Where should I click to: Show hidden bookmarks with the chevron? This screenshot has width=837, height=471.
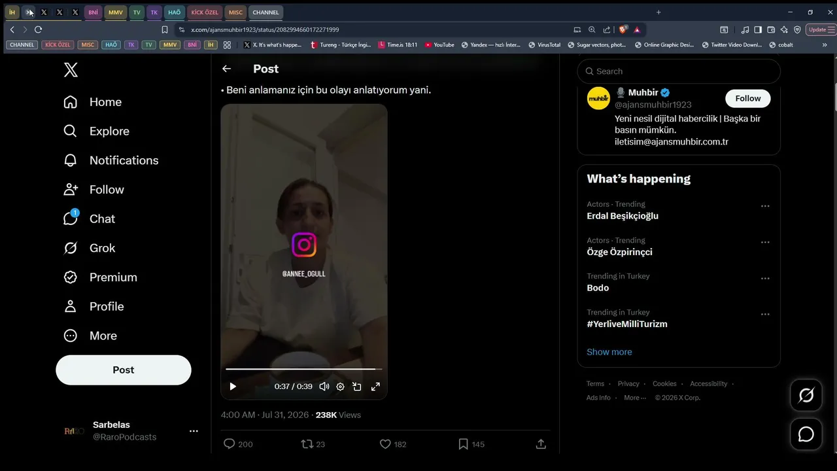tap(825, 45)
